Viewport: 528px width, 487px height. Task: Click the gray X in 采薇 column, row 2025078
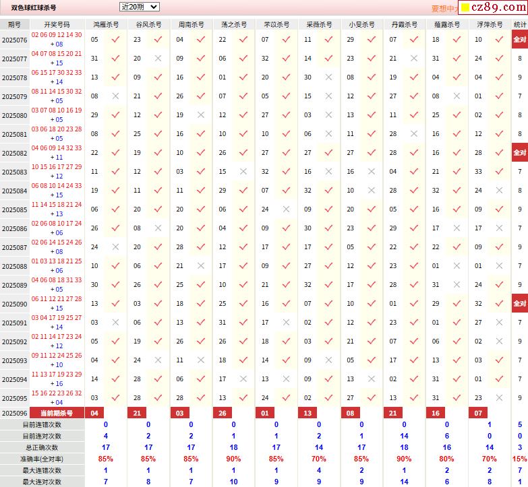pyautogui.click(x=328, y=77)
